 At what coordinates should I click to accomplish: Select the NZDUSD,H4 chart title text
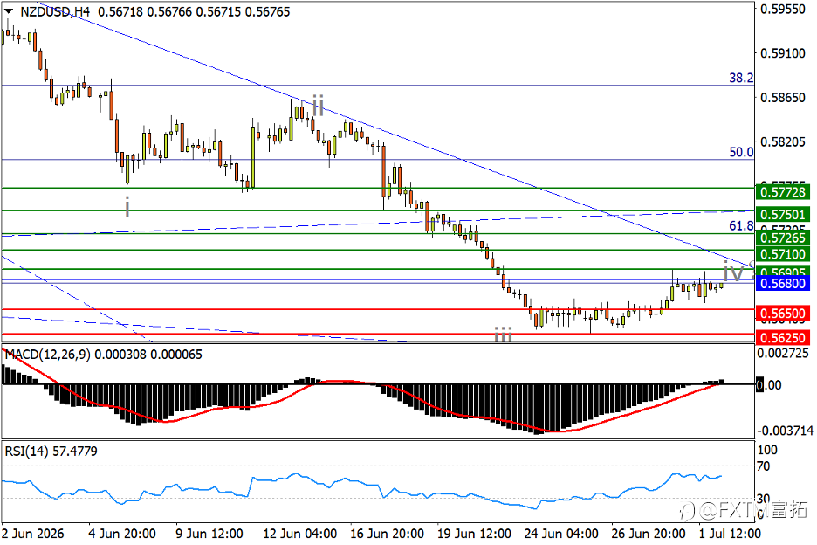tap(55, 11)
